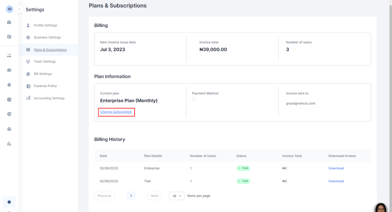
Task: Open the items per page dropdown
Action: tap(176, 196)
